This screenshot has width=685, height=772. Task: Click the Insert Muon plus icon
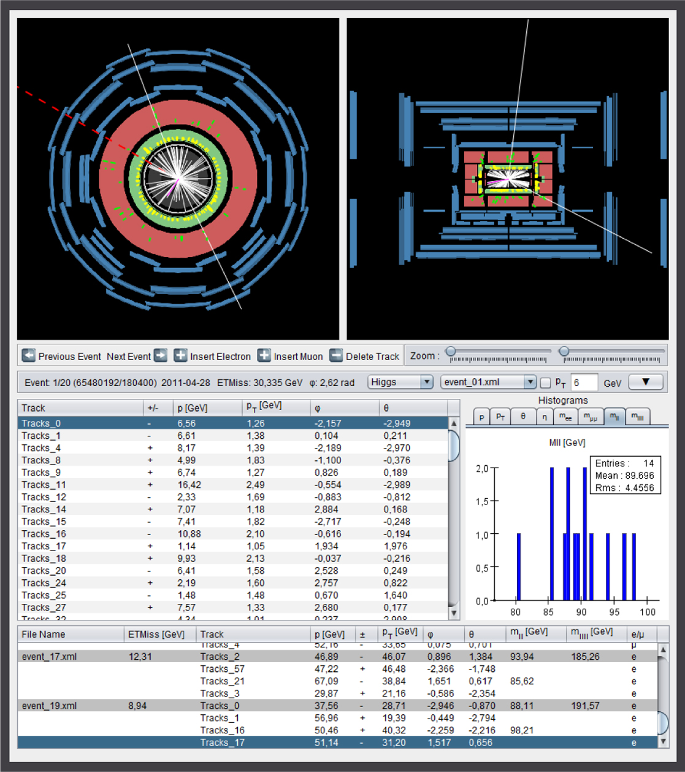[x=264, y=356]
